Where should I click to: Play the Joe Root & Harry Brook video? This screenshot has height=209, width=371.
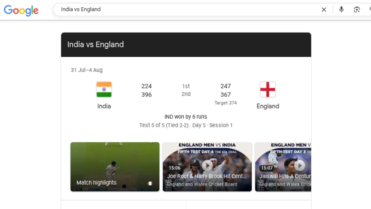(x=207, y=166)
